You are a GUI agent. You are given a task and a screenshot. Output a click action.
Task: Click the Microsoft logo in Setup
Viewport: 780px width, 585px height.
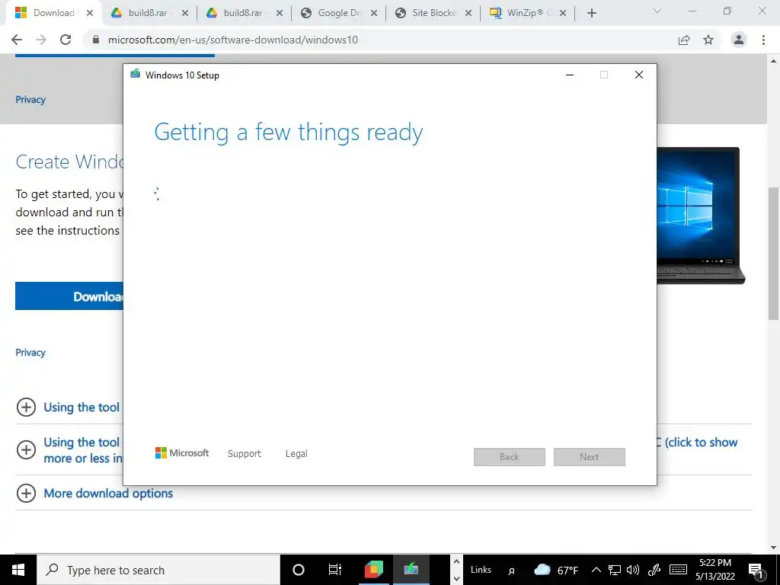182,453
